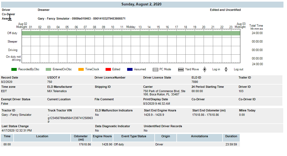Click the TimeClock orange legend swatch

tap(81, 69)
